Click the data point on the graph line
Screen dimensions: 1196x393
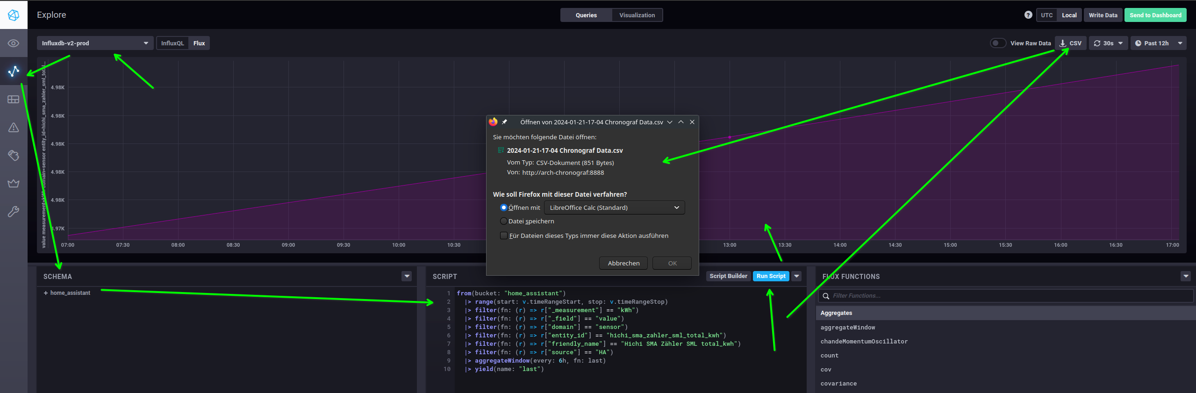point(730,137)
